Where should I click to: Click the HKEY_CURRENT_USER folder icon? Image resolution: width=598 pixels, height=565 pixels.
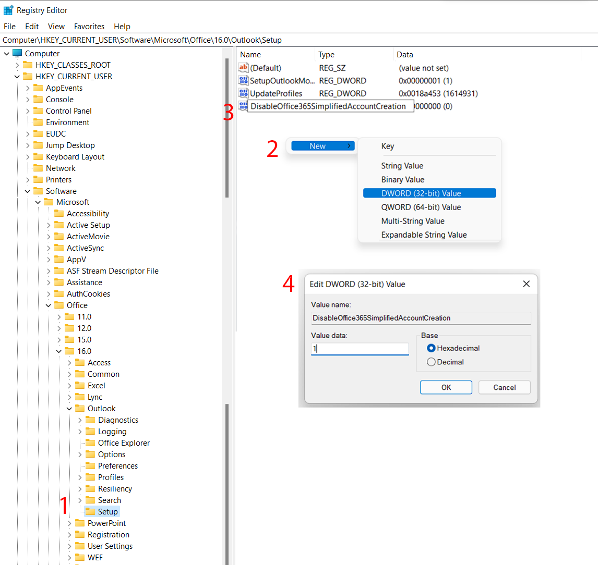point(28,76)
